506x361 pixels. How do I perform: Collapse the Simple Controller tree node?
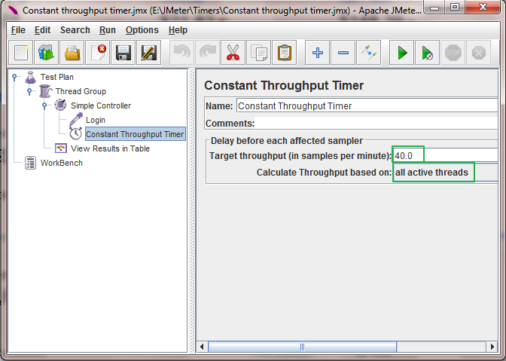click(44, 106)
